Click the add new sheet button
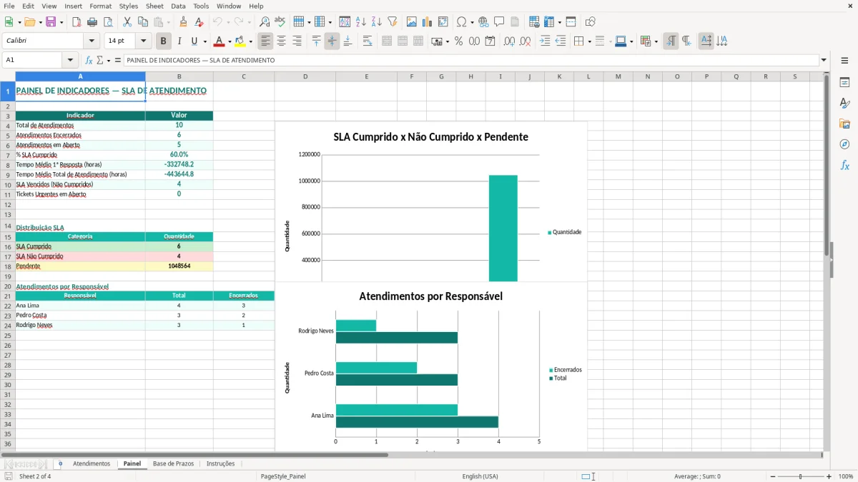 (60, 463)
